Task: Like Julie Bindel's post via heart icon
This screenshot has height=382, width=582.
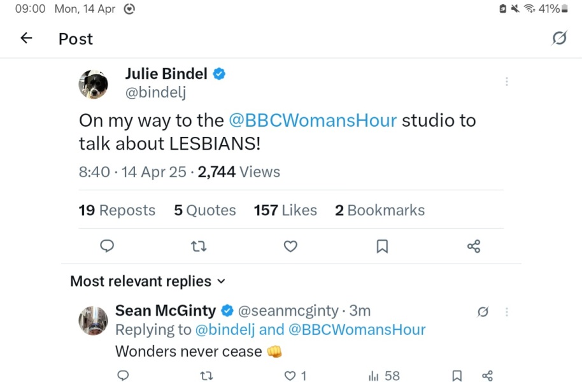Action: coord(290,246)
